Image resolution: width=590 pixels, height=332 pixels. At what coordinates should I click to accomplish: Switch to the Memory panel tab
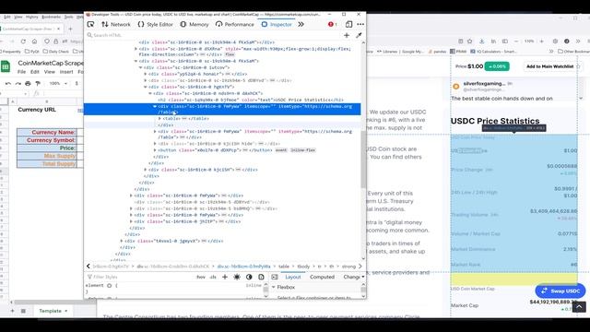click(195, 24)
